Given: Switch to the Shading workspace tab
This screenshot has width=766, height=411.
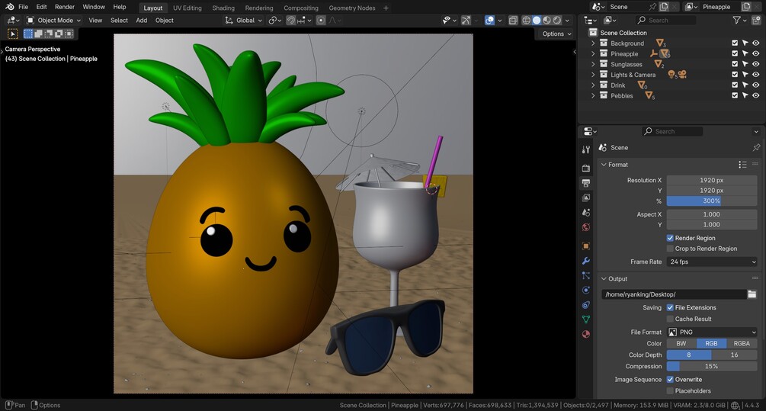Looking at the screenshot, I should tap(223, 8).
